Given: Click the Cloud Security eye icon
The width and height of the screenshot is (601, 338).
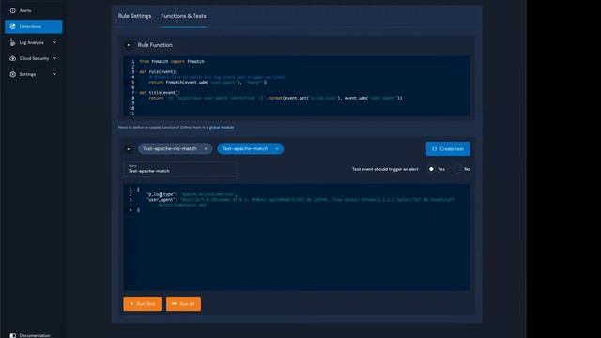Looking at the screenshot, I should click(12, 58).
